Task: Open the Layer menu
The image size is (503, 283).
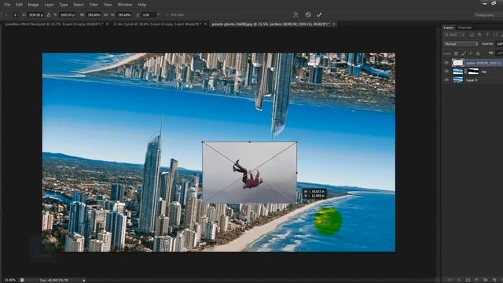Action: click(x=49, y=5)
